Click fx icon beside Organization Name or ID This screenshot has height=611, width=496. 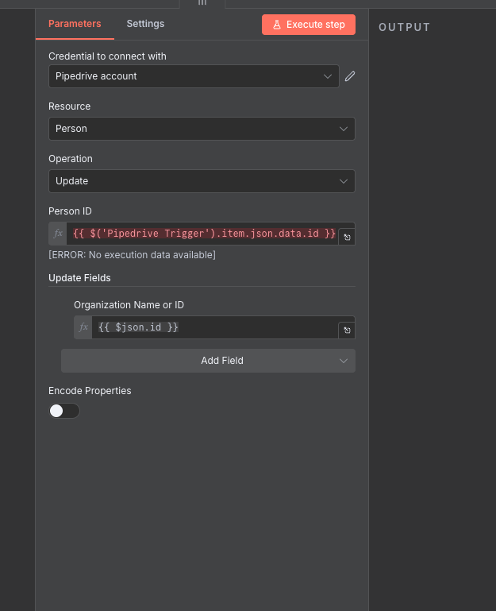click(83, 327)
